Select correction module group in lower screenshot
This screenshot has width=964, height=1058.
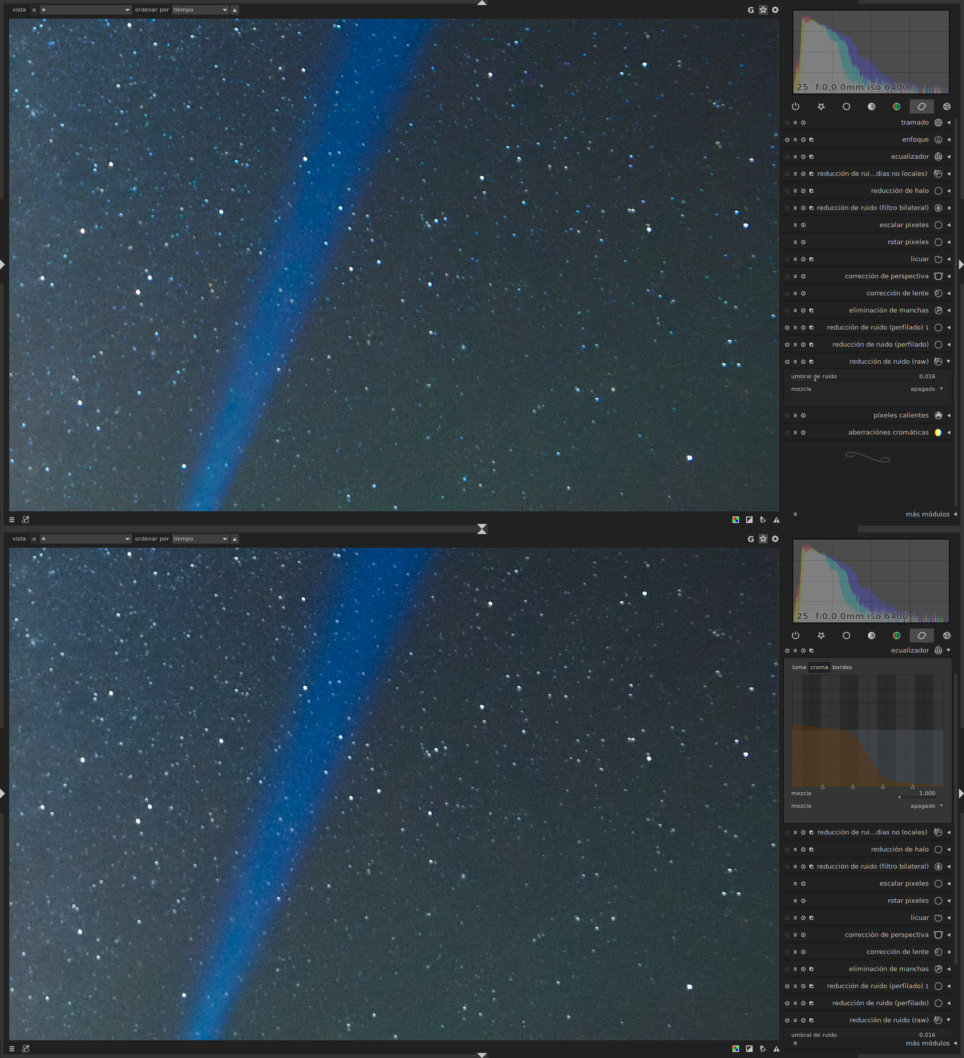click(x=921, y=636)
